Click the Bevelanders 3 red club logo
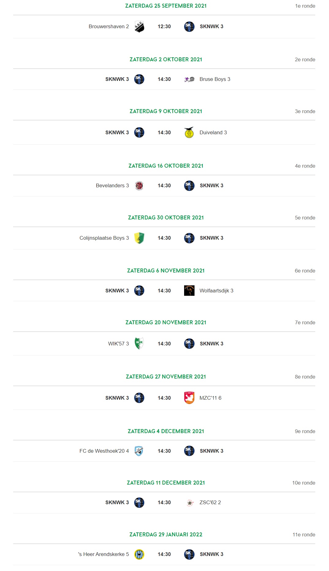 pos(139,186)
